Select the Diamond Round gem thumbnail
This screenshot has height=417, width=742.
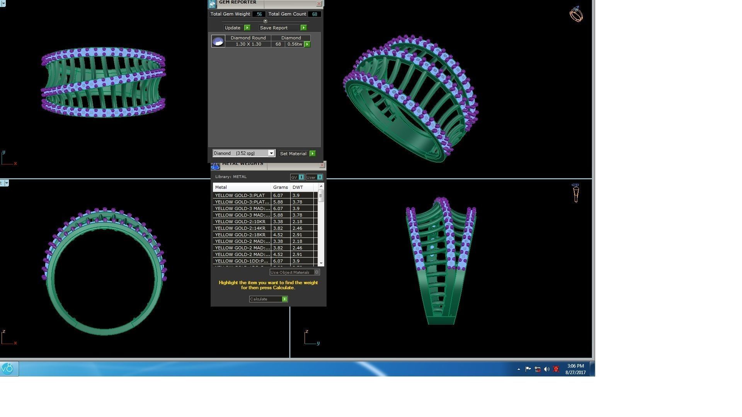218,41
